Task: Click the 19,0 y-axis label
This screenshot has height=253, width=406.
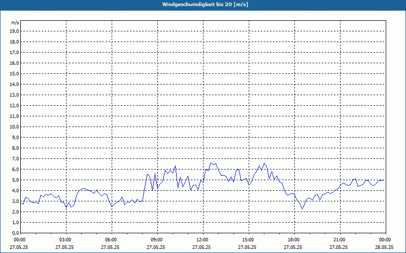Action: (x=14, y=31)
